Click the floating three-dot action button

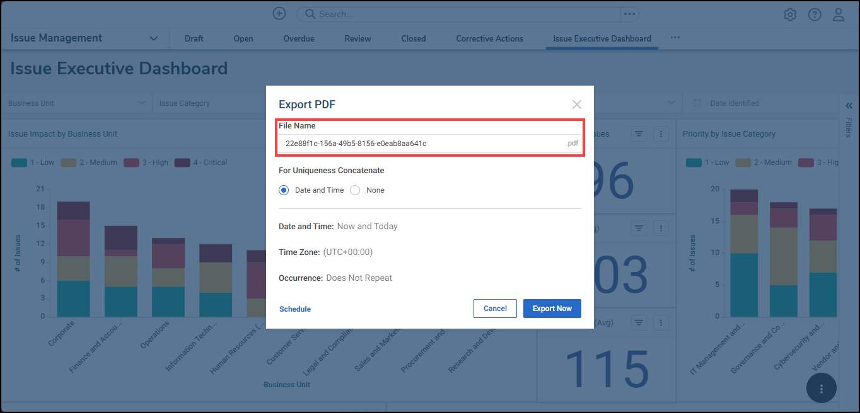(821, 388)
